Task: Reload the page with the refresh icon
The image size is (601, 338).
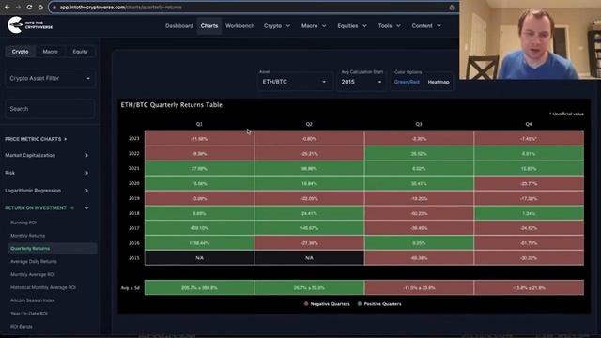Action: [x=29, y=7]
